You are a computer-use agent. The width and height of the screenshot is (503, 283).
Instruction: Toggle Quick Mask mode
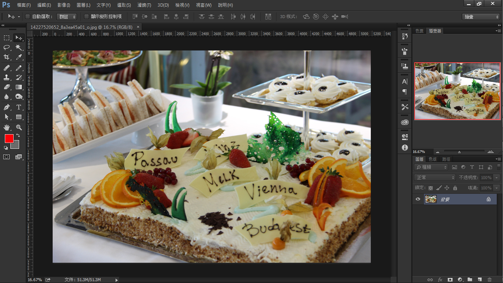point(7,157)
